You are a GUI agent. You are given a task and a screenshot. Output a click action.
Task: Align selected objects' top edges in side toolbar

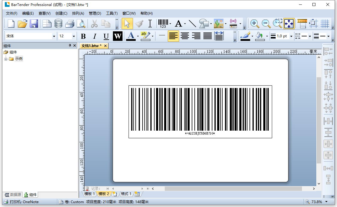coord(328,74)
